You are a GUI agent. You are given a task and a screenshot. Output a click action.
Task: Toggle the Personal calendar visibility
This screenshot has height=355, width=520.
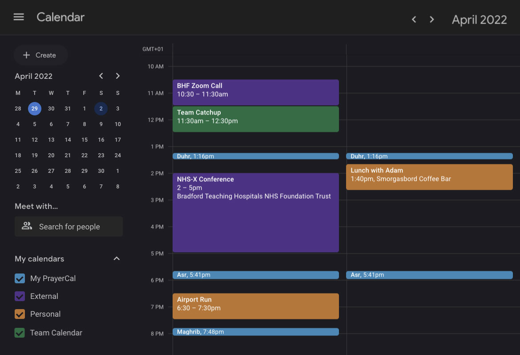tap(19, 314)
